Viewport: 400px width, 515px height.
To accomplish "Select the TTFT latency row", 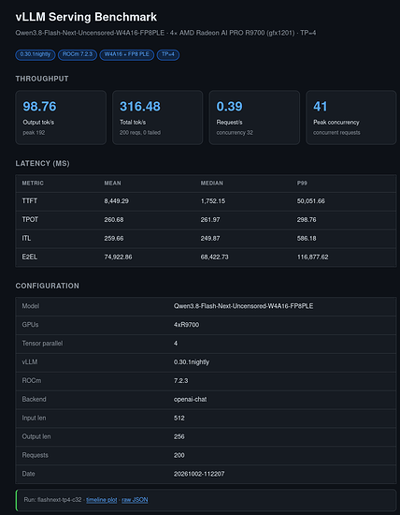I will click(x=206, y=201).
